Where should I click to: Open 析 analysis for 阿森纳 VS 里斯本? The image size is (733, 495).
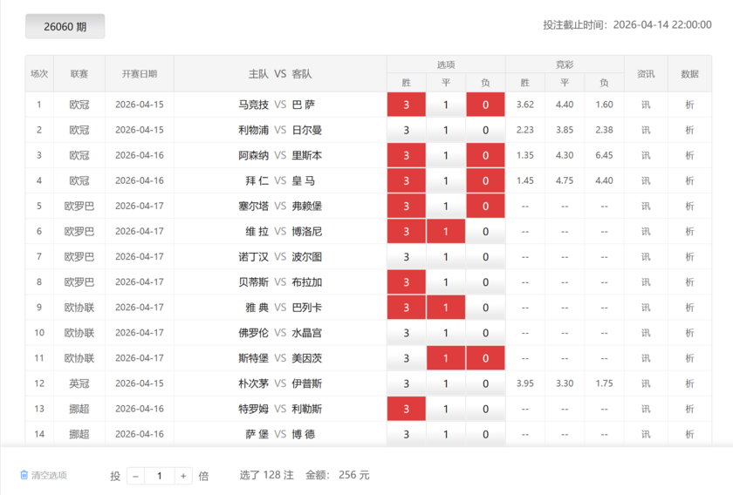pyautogui.click(x=689, y=155)
